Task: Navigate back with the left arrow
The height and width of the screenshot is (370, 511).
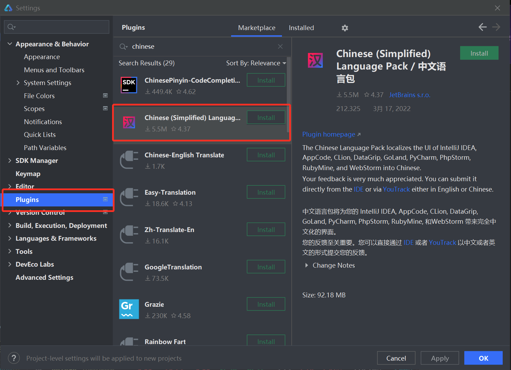Action: tap(483, 27)
